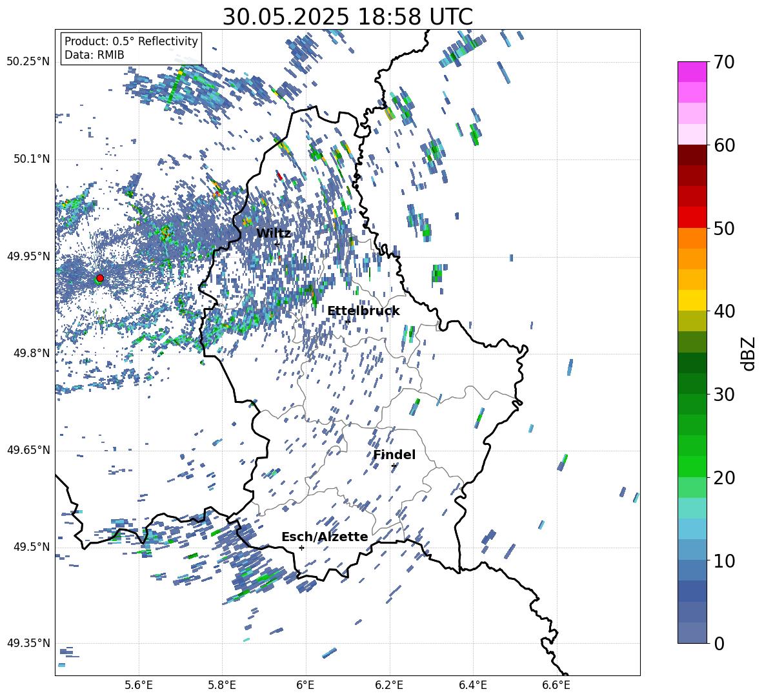Click the 6°E longitude tick label
Viewport: 764px width, 698px height.
(305, 685)
